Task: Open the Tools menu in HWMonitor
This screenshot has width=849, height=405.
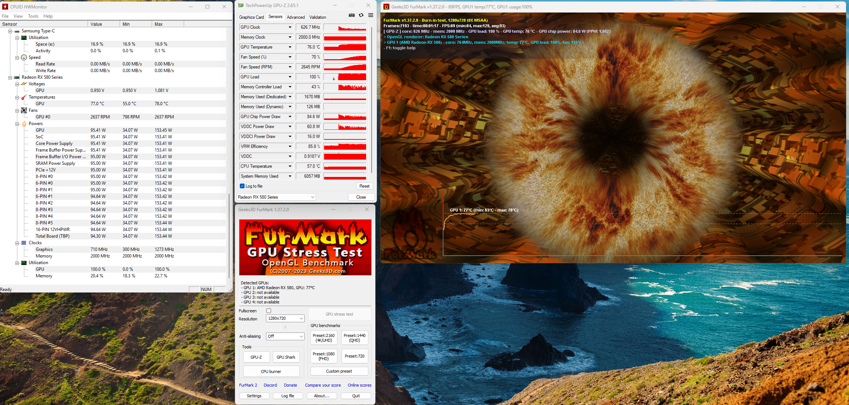Action: click(x=33, y=16)
